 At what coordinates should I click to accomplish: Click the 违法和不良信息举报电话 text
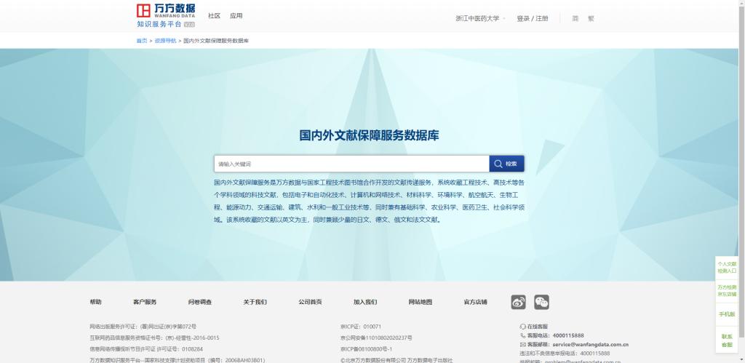point(565,354)
